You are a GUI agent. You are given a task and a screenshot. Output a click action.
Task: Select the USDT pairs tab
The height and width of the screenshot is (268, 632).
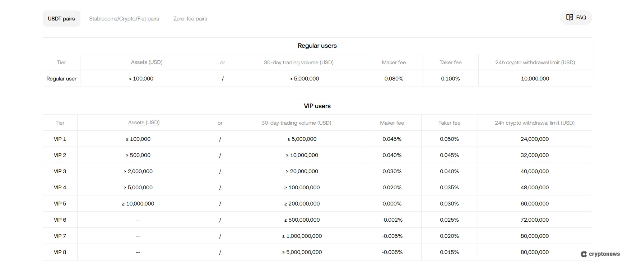(x=61, y=19)
